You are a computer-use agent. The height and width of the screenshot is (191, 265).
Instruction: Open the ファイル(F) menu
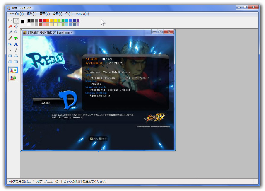tap(16, 14)
